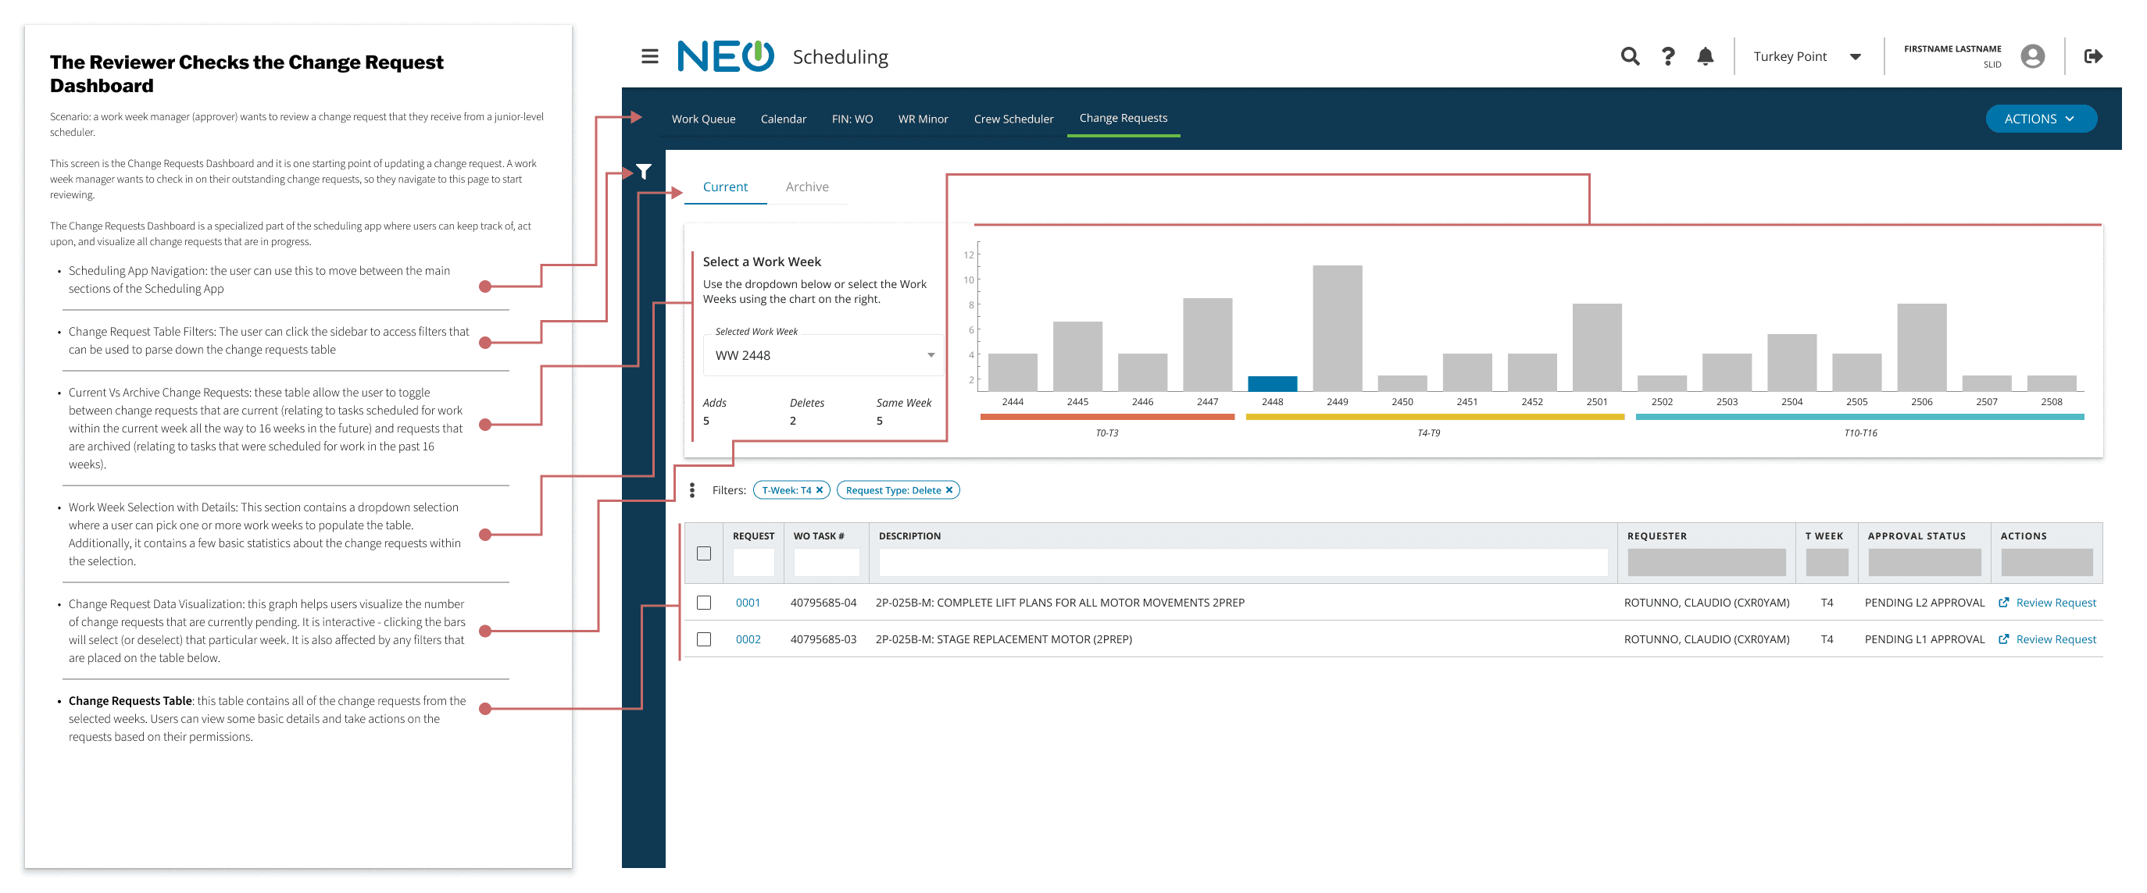Open request number 0002 link

(x=748, y=640)
